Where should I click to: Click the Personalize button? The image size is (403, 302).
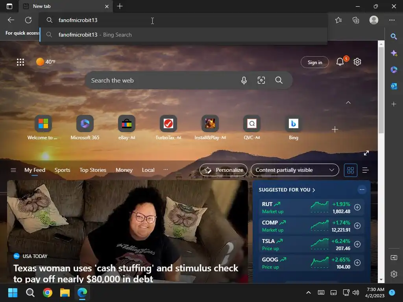coord(224,170)
